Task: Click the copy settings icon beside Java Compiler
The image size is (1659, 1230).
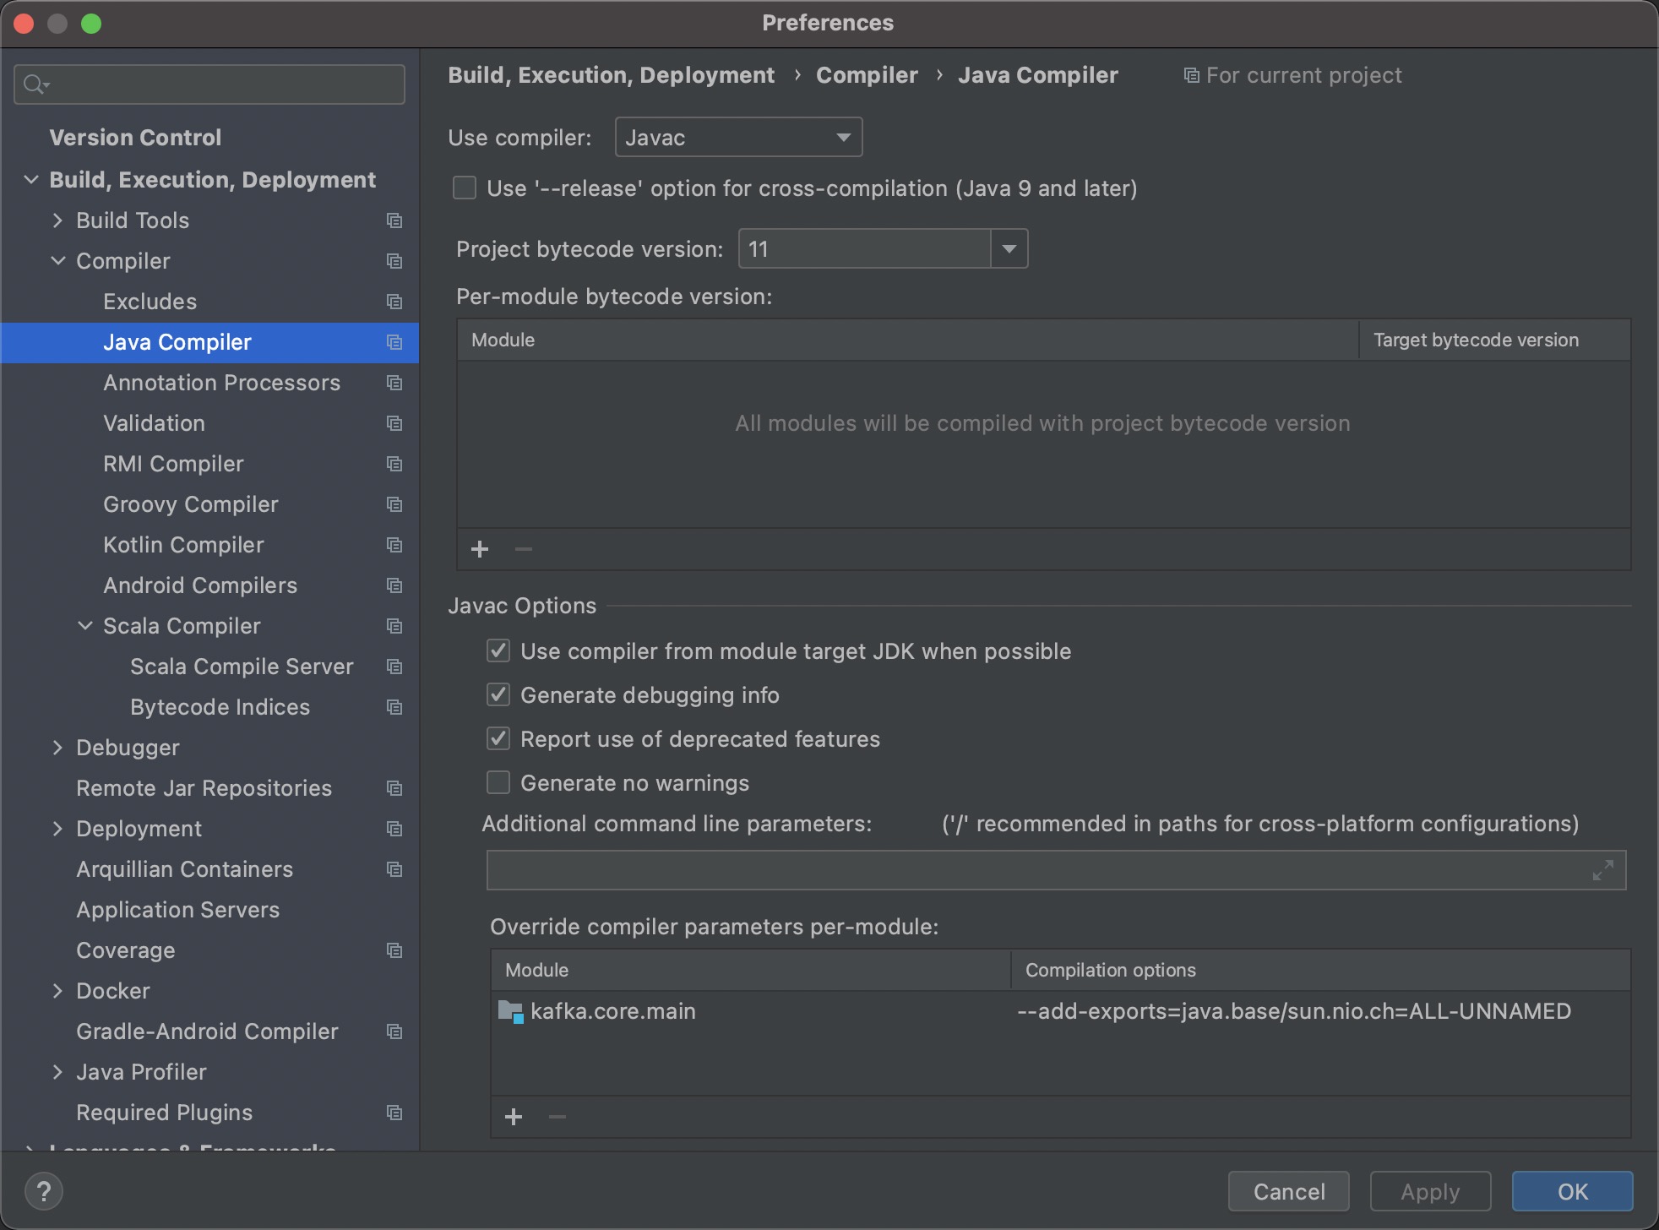Action: [x=394, y=342]
